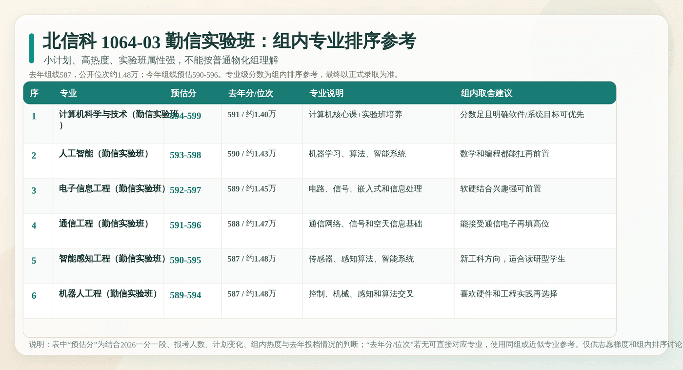Image resolution: width=683 pixels, height=370 pixels.
Task: Click advice 软硬结合兴趣强可前置
Action: click(501, 189)
